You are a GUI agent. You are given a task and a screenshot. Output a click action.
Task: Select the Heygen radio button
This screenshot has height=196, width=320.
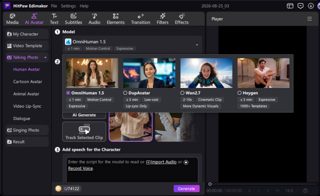(239, 93)
